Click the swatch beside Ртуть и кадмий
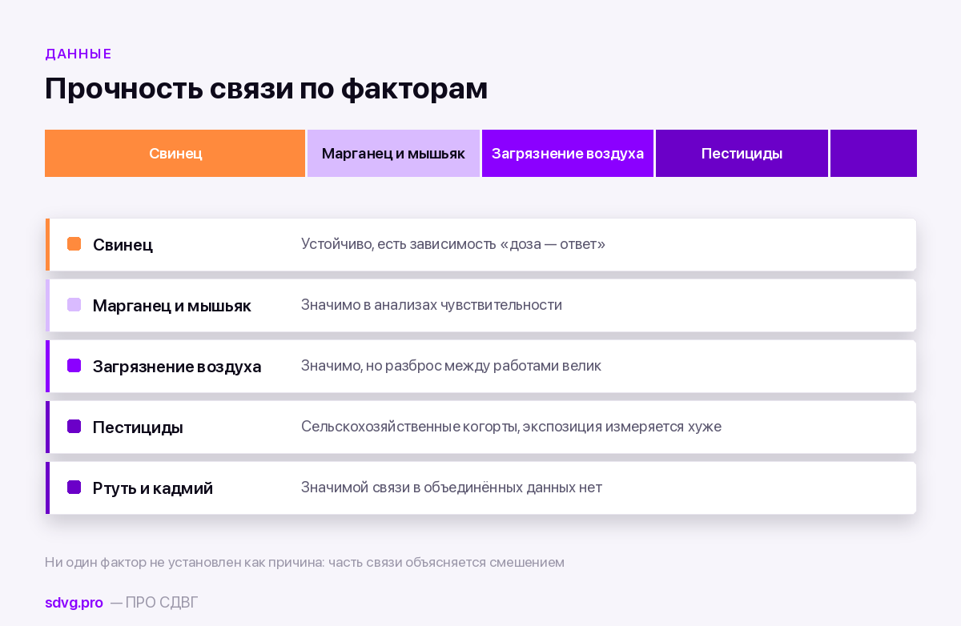The width and height of the screenshot is (961, 626). coord(74,488)
